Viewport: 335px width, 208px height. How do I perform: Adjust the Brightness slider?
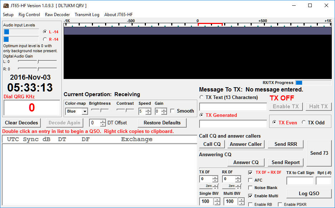point(100,110)
